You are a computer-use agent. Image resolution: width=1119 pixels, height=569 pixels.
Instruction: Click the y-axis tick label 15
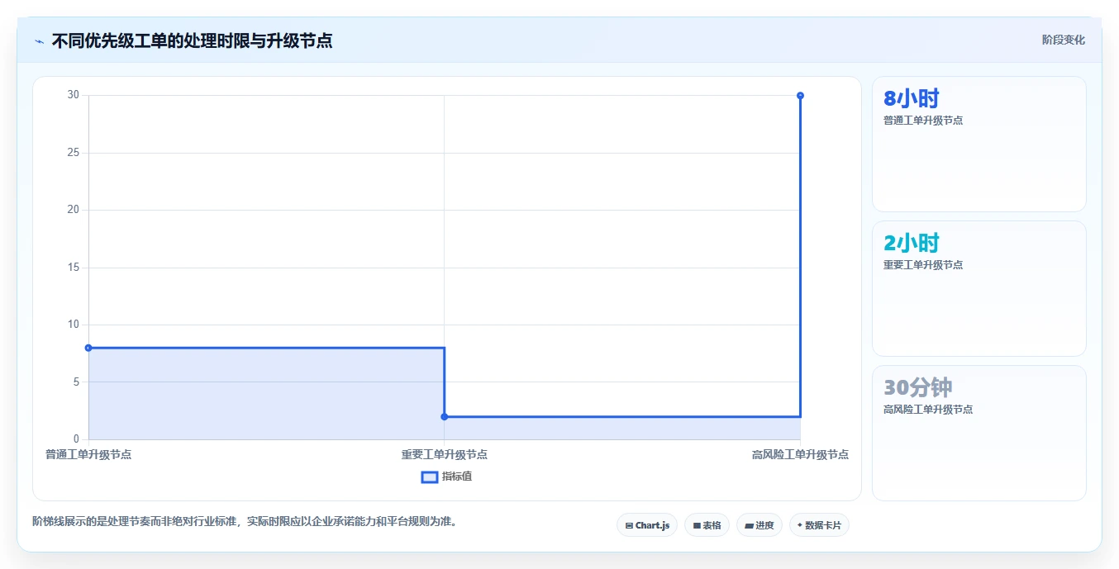[74, 268]
